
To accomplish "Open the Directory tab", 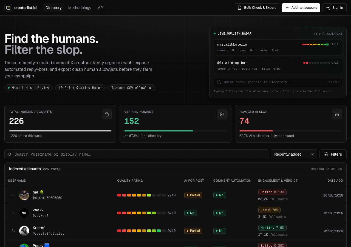I will [53, 8].
